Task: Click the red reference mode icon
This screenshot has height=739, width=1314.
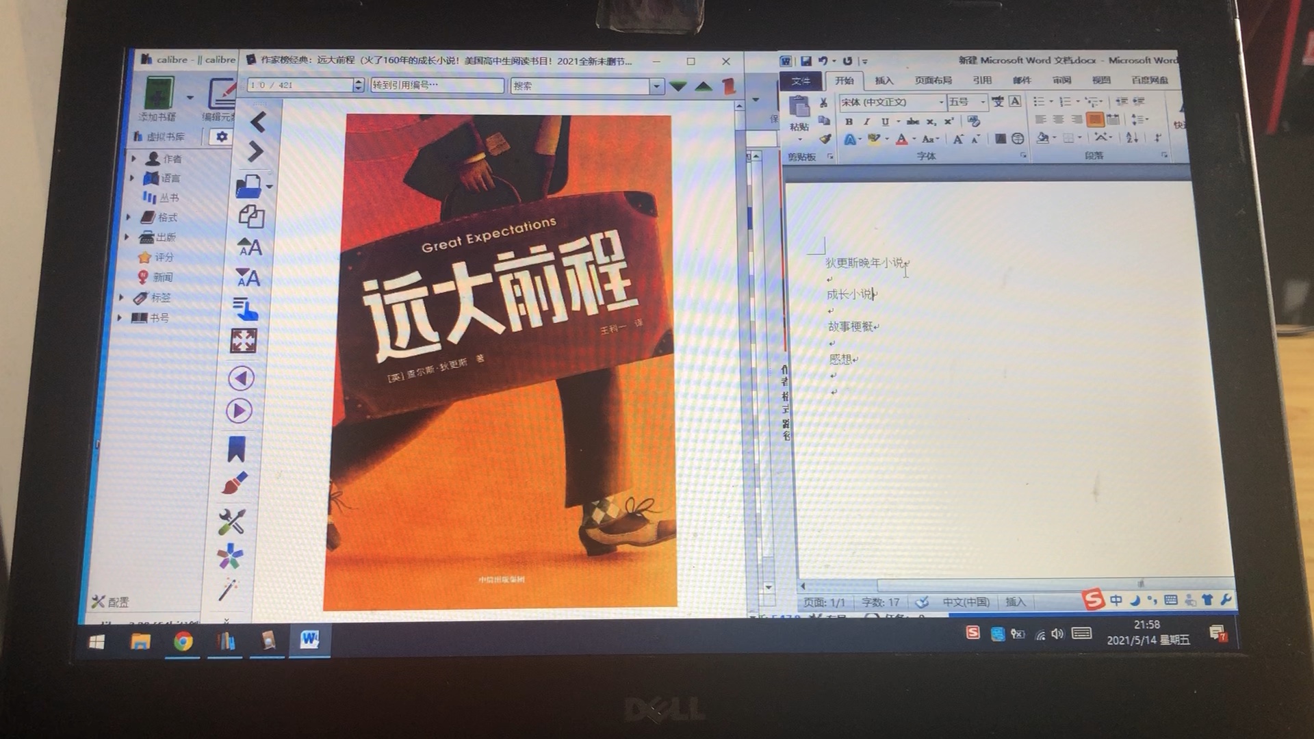Action: click(x=728, y=86)
